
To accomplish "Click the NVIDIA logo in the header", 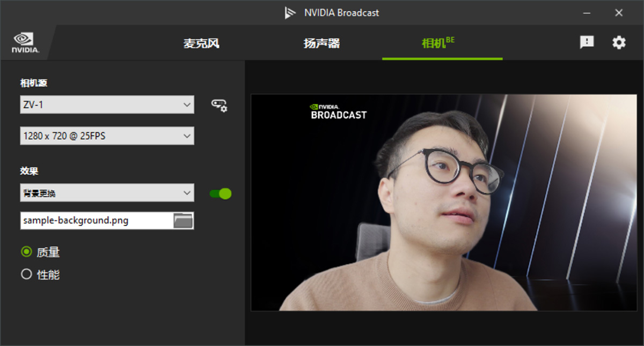I will pyautogui.click(x=25, y=42).
